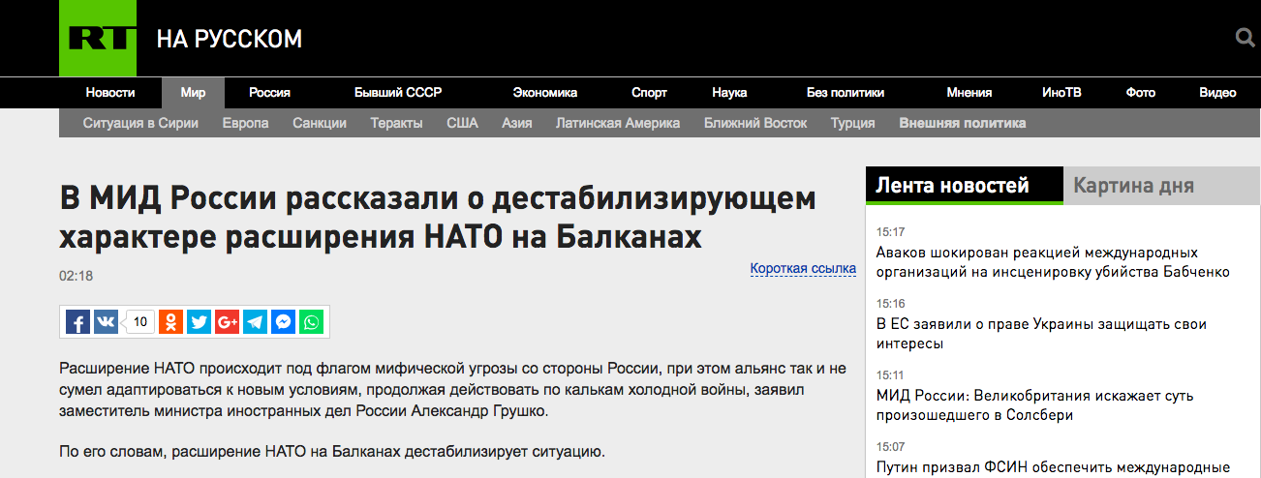This screenshot has height=478, width=1261.
Task: Open Ситуация в Сирии subsection
Action: 140,123
